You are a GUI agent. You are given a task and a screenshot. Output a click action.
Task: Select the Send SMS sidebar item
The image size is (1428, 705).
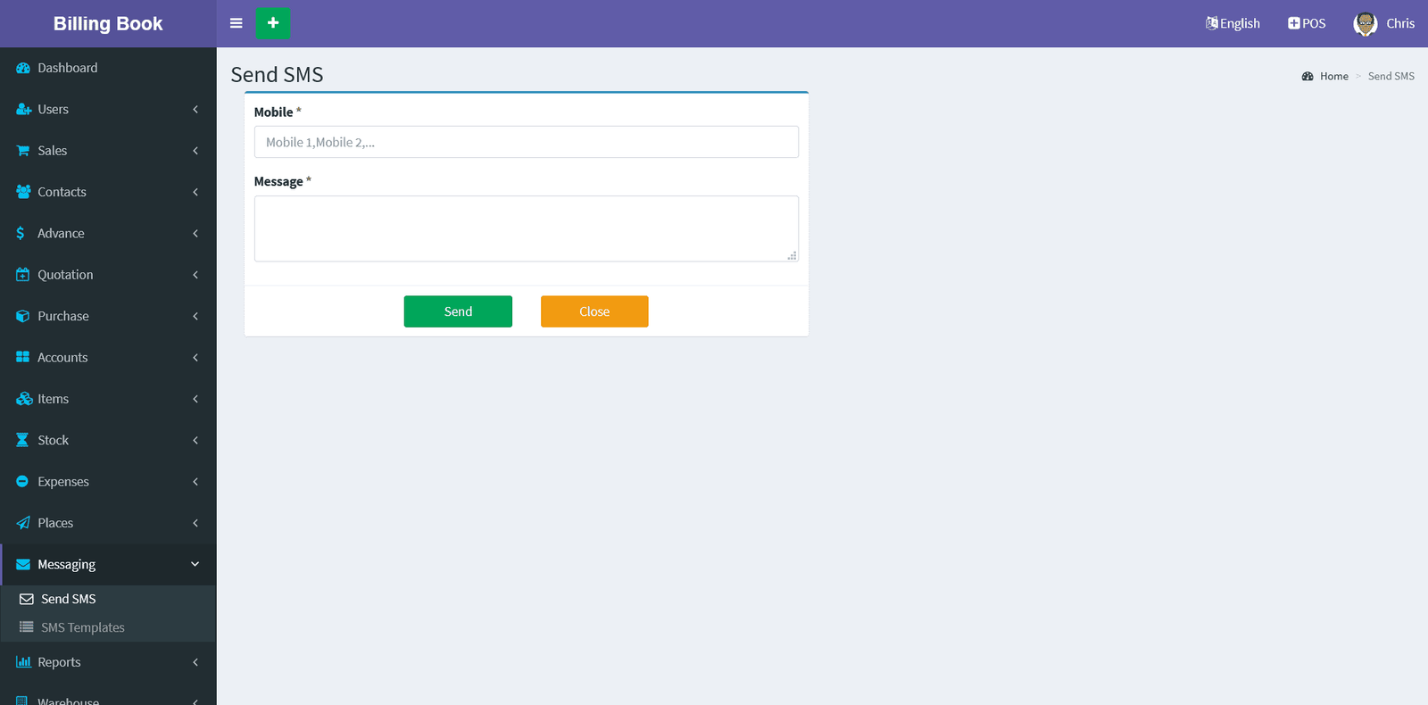tap(68, 599)
